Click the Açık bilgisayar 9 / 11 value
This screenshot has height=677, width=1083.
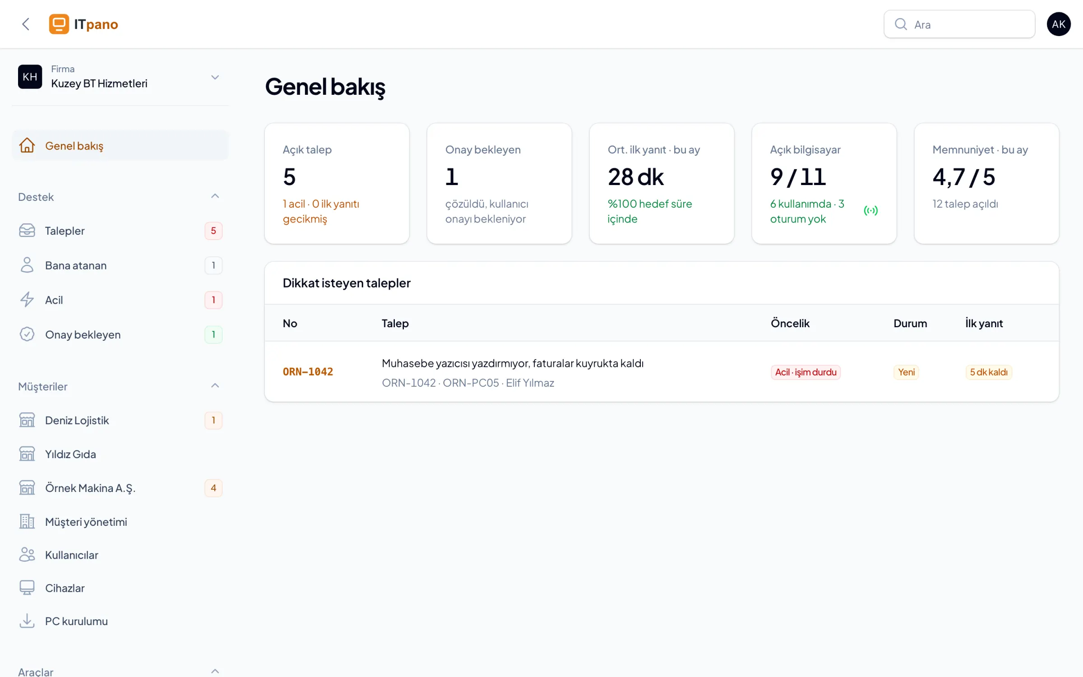(x=798, y=176)
